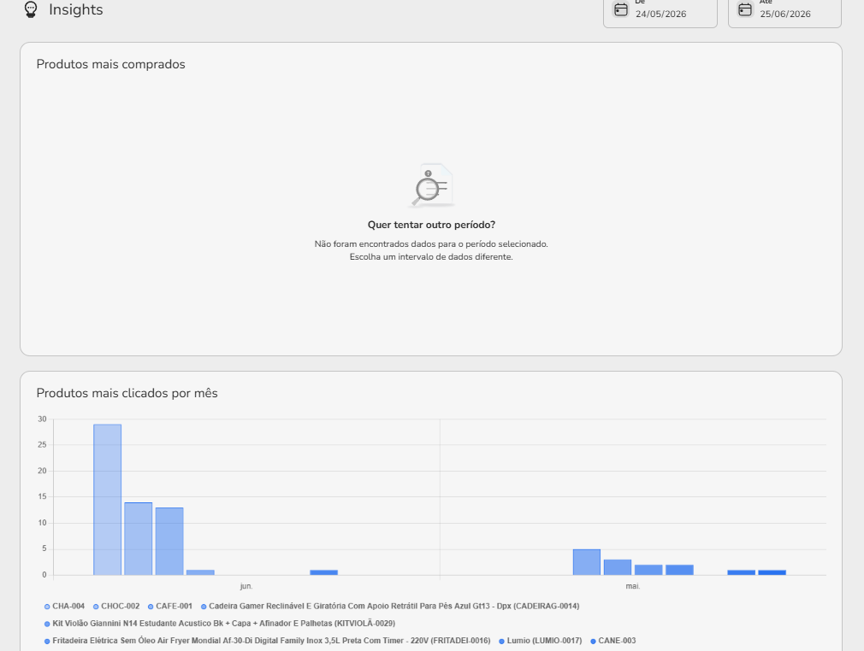Click the y-axis label 15
The height and width of the screenshot is (651, 864).
(43, 497)
